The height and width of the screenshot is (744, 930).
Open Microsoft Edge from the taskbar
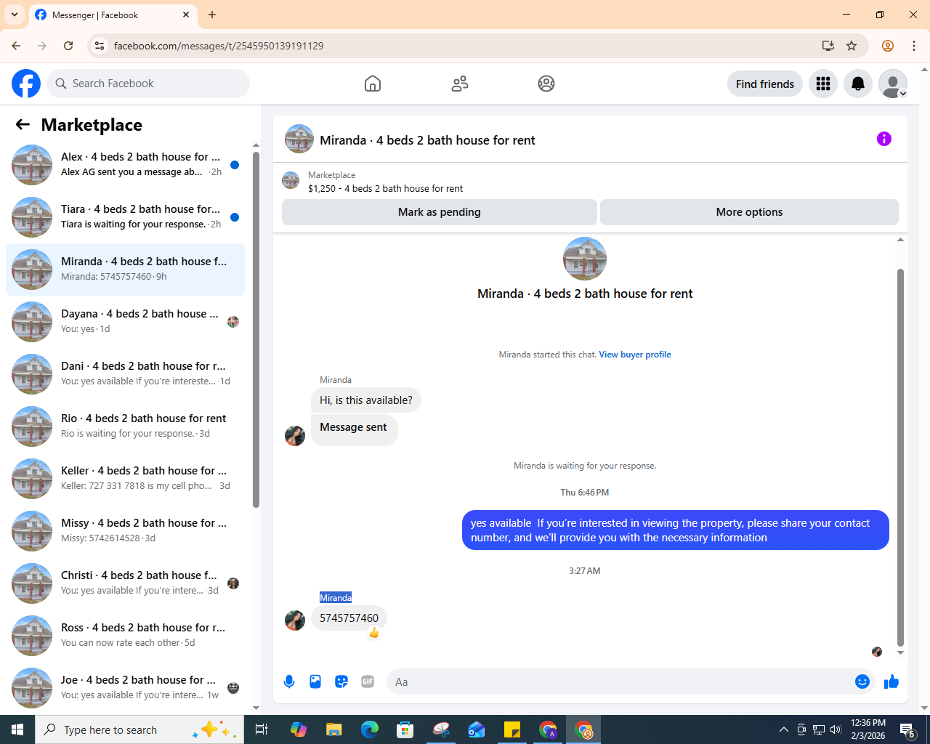[x=370, y=729]
